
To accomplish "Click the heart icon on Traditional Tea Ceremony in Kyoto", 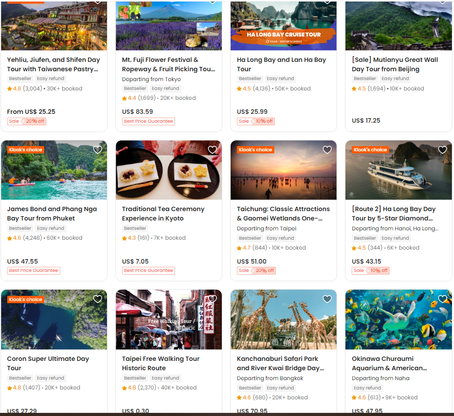I will 212,150.
